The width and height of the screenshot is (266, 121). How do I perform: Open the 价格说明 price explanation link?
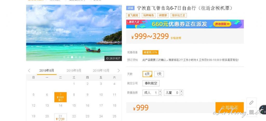(176, 38)
